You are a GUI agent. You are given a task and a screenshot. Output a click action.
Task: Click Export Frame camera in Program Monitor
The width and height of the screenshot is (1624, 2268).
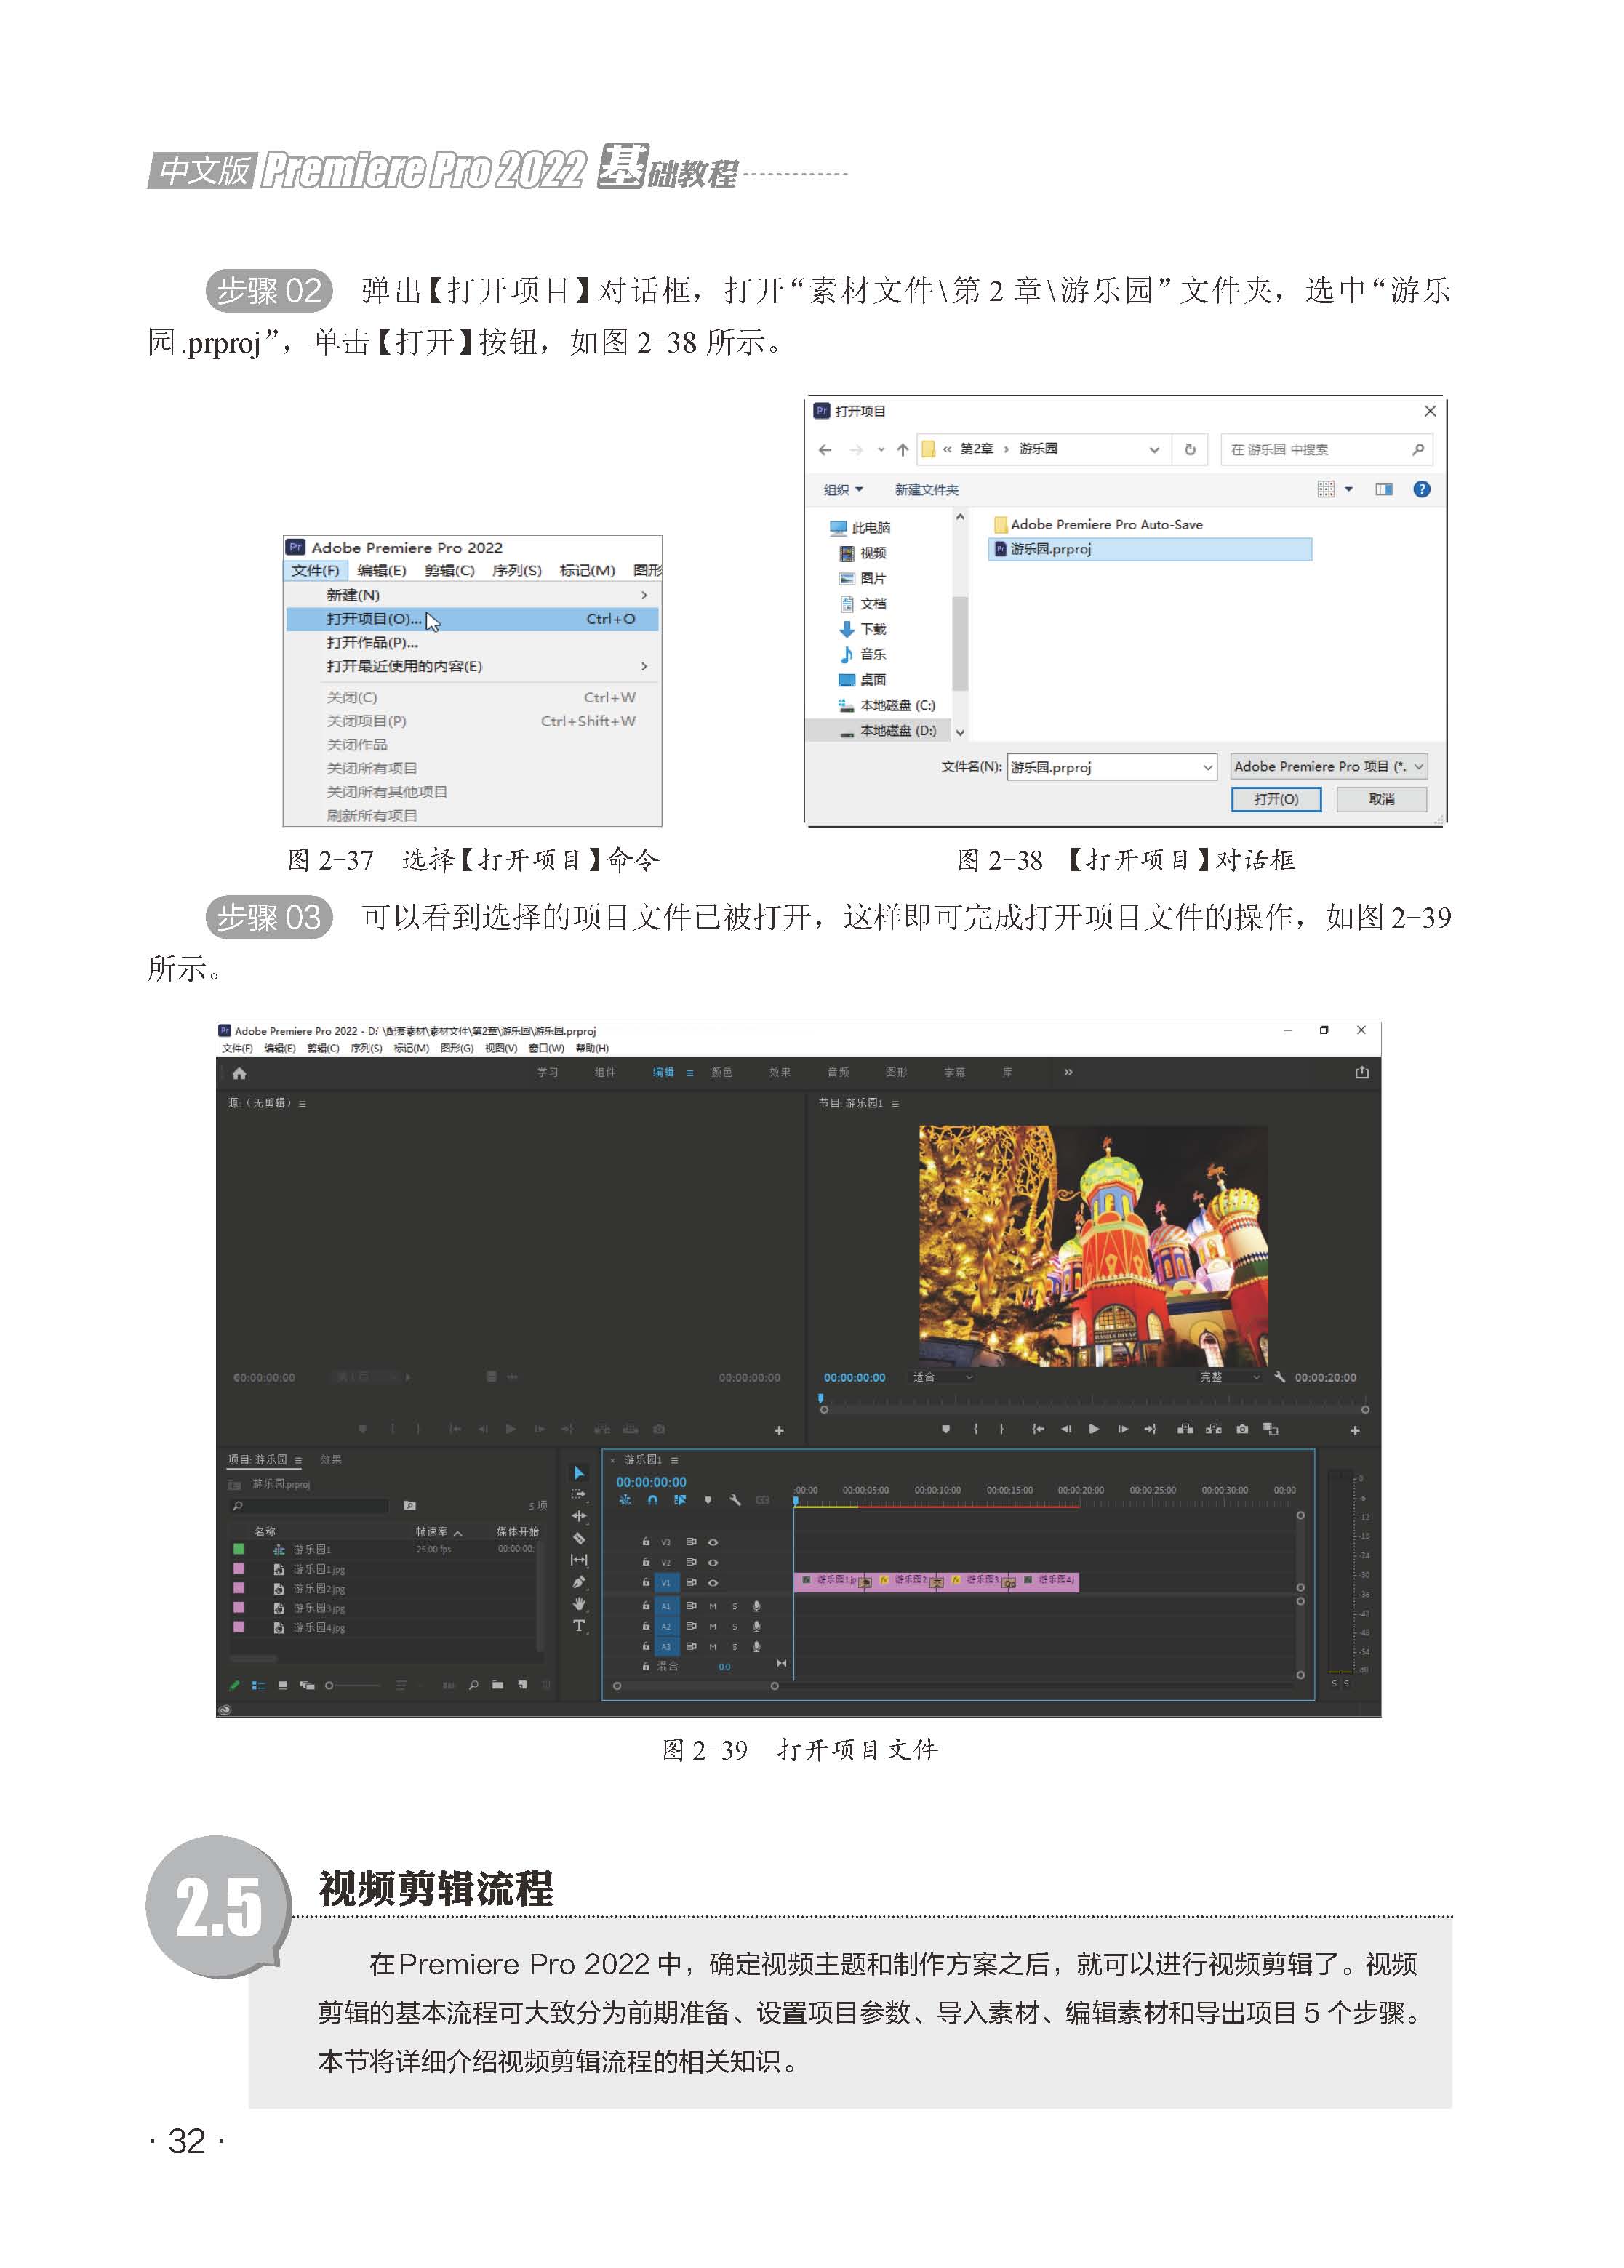[1242, 1430]
